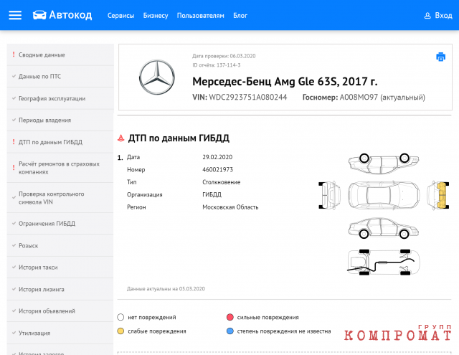Click the Автокод car logo icon
Viewport: 459px width, 355px height.
point(39,15)
